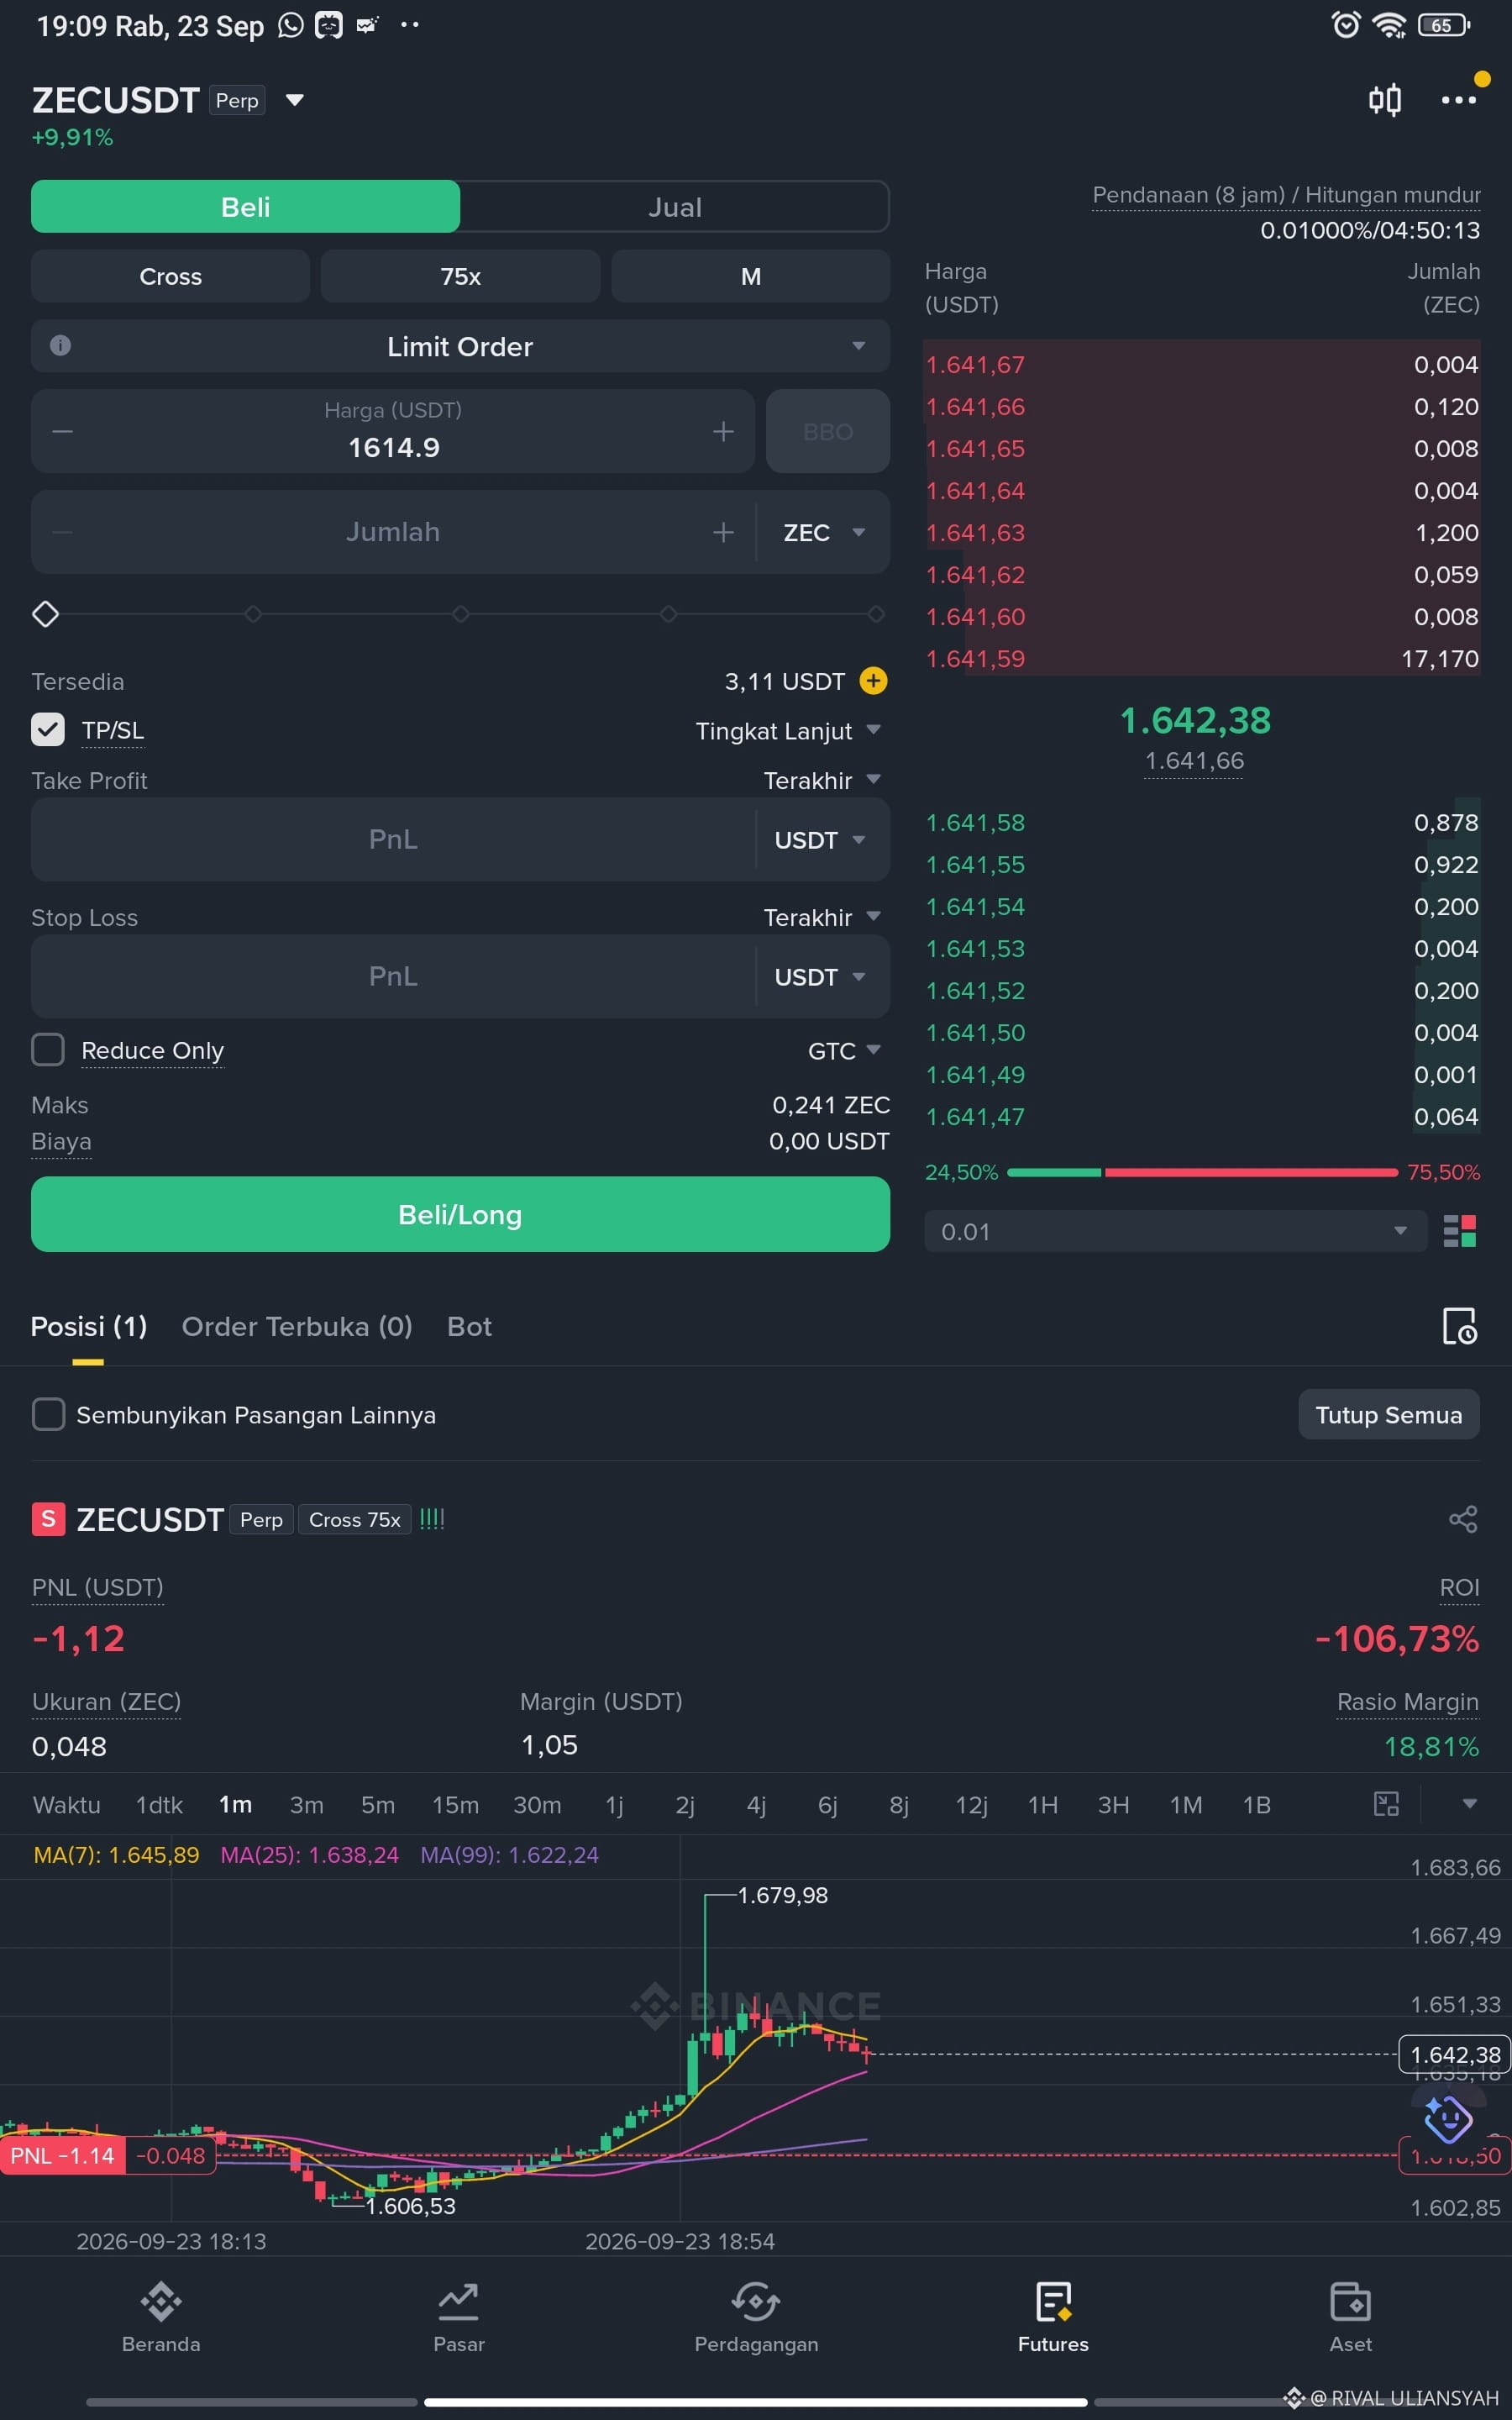The height and width of the screenshot is (2420, 1512).
Task: Expand the chart to fullscreen icon
Action: pos(1386,1804)
